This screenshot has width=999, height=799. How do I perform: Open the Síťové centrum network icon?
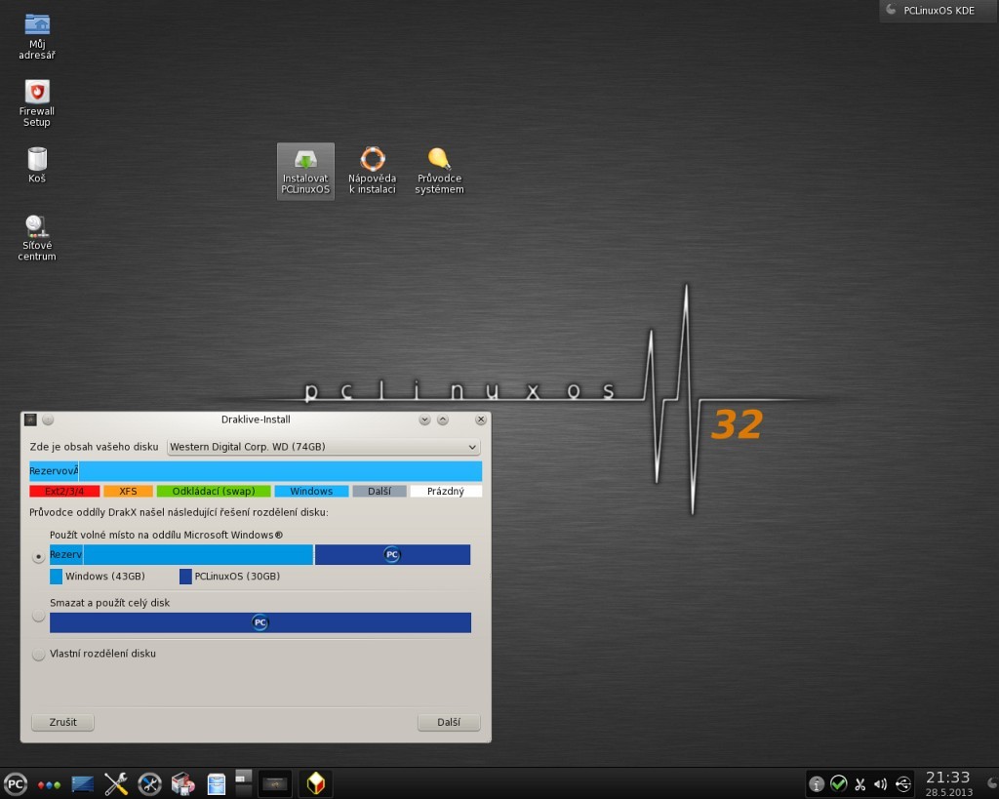[37, 238]
